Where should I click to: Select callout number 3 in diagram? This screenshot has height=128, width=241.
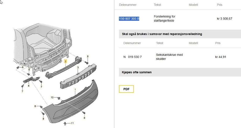pyautogui.click(x=78, y=68)
